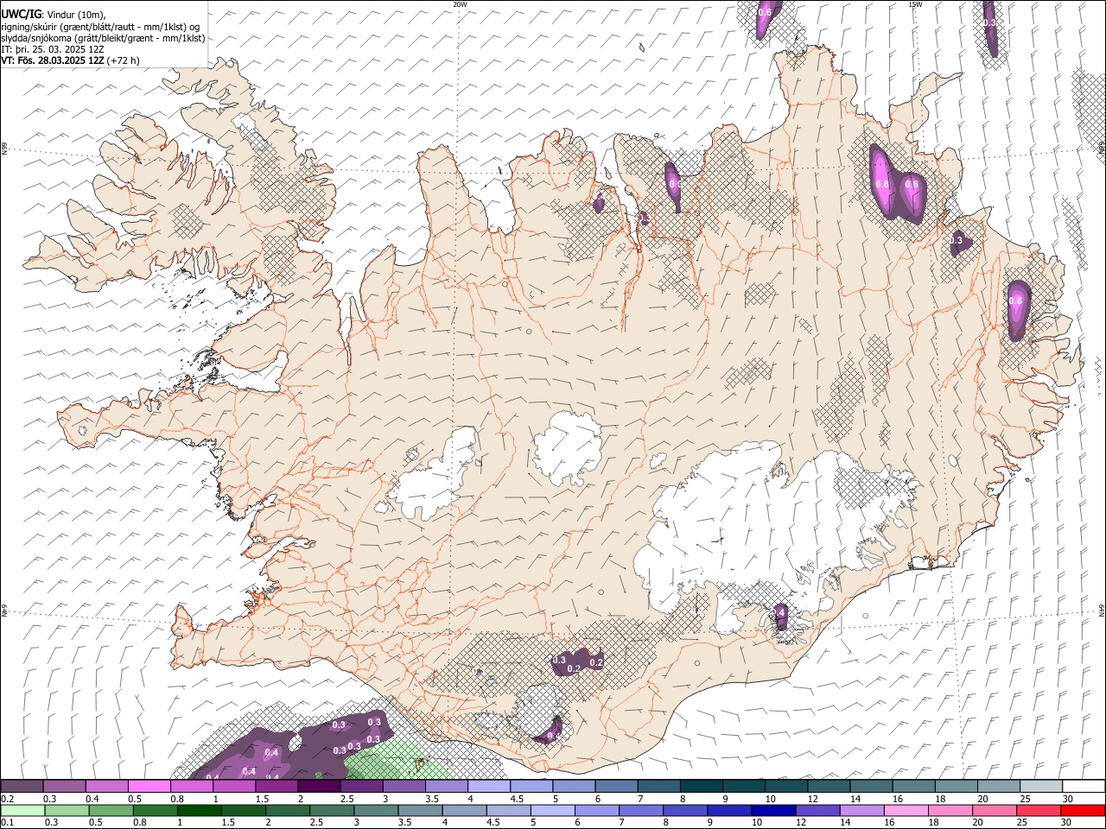Select the bright pink 0.5 snow-scale swatch

[x=149, y=786]
